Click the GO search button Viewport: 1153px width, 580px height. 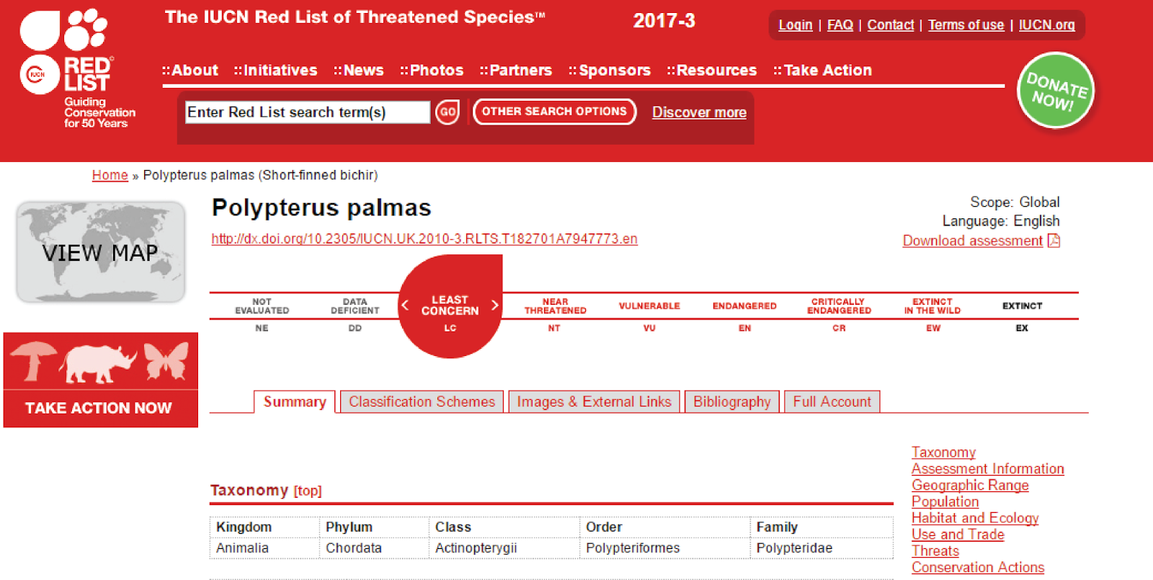pyautogui.click(x=448, y=112)
